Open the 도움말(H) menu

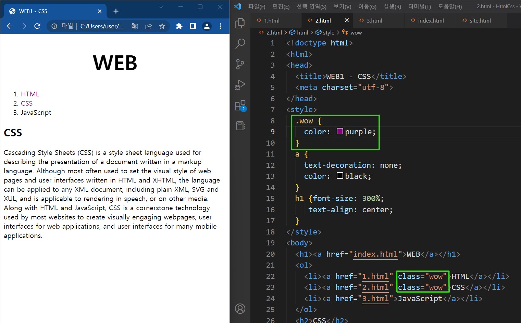(x=450, y=6)
